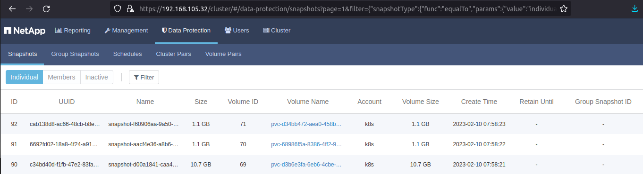Image resolution: width=643 pixels, height=174 pixels.
Task: Click UUID c34bd40d-f1fb-47e2-83fa
Action: [65, 165]
